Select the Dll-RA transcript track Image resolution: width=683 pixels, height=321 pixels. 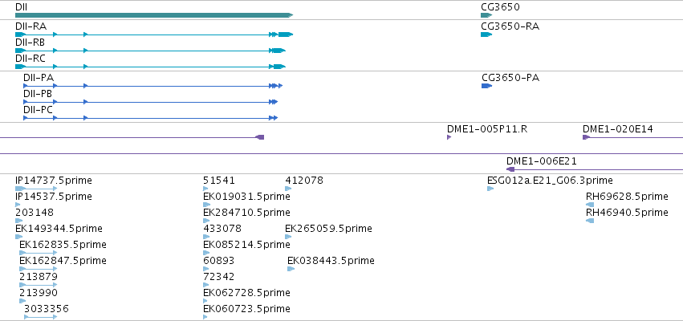(x=154, y=34)
